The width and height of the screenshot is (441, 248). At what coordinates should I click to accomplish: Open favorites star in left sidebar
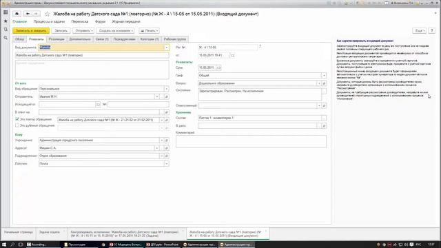coord(6,21)
